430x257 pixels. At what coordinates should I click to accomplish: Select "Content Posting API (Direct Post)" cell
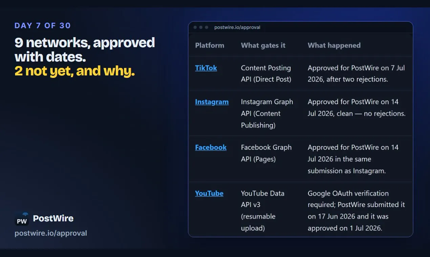pos(266,74)
